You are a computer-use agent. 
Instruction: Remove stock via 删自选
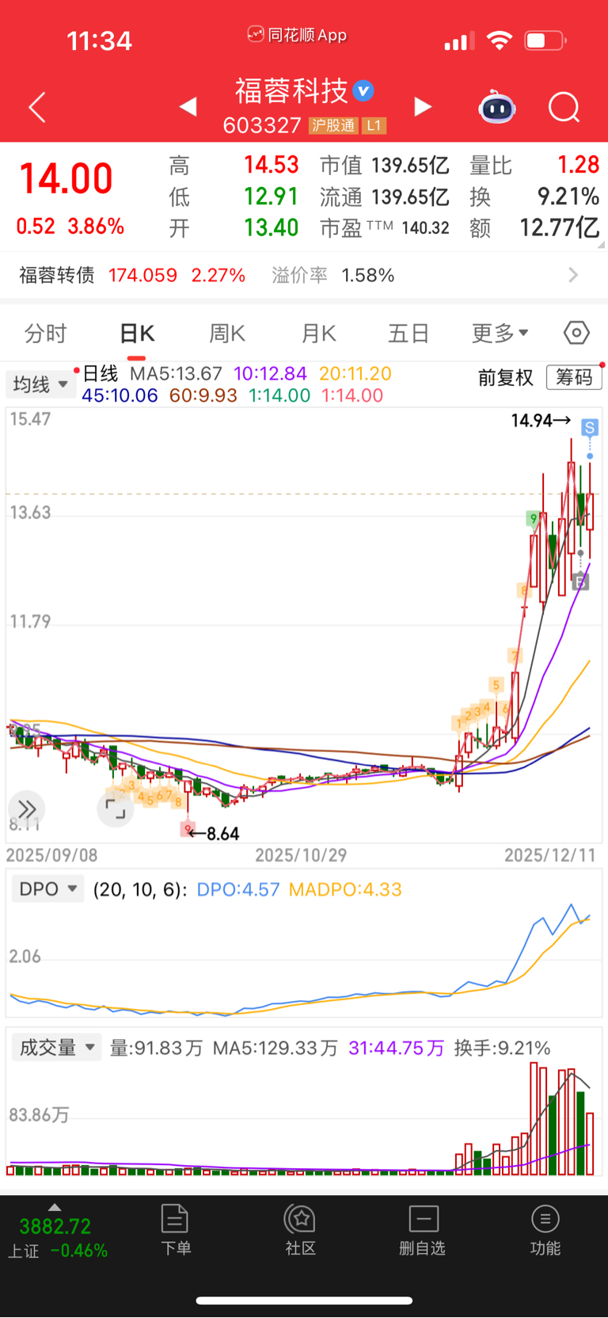point(423,1230)
